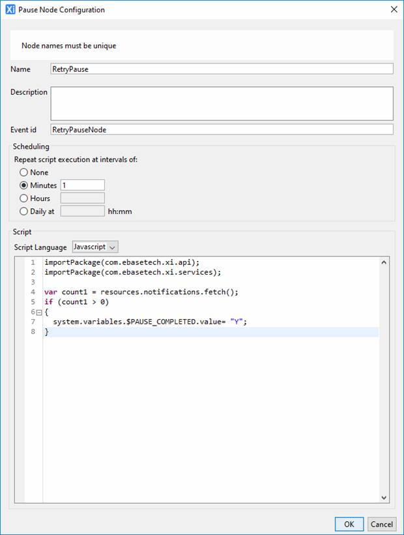
Task: Click on the importPackage services line of code
Action: tap(133, 272)
